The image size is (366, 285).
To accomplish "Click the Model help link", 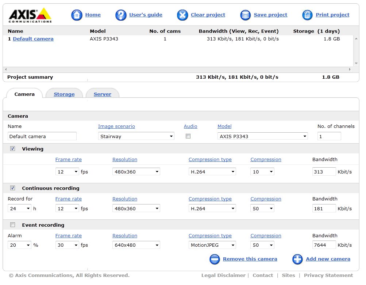I will tap(224, 126).
